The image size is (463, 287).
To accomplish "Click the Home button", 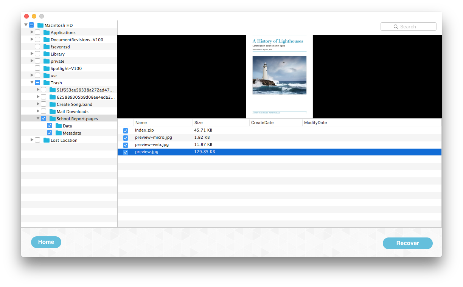I will [46, 242].
